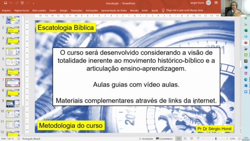250x141 pixels.
Task: Open the Ajuda tab
Action: pyautogui.click(x=155, y=11)
